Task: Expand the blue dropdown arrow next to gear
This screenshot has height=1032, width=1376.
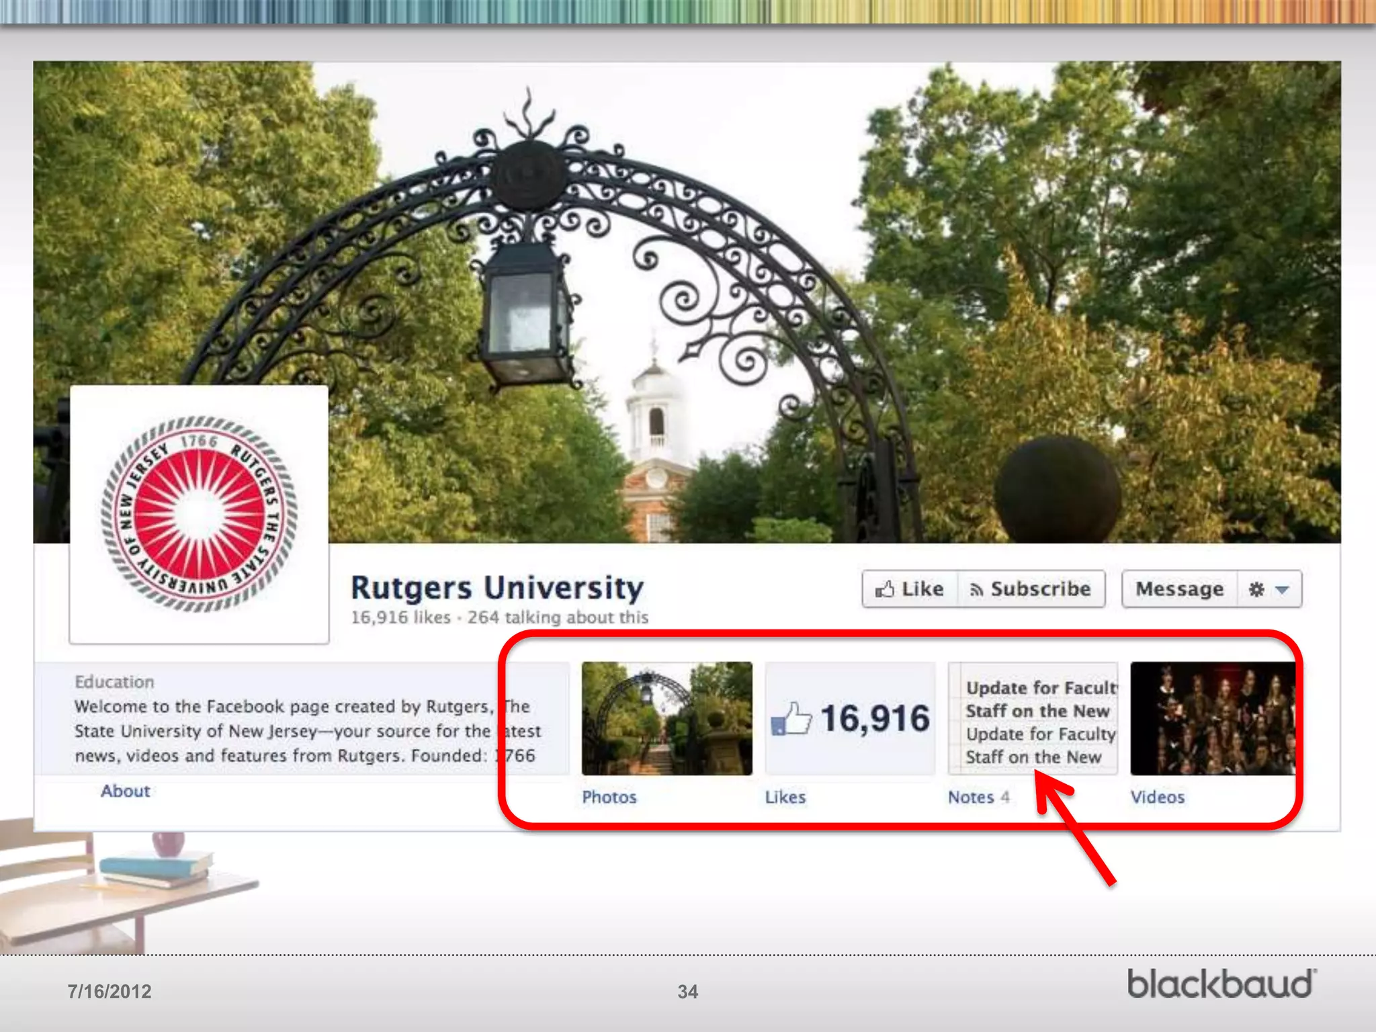Action: 1282,590
